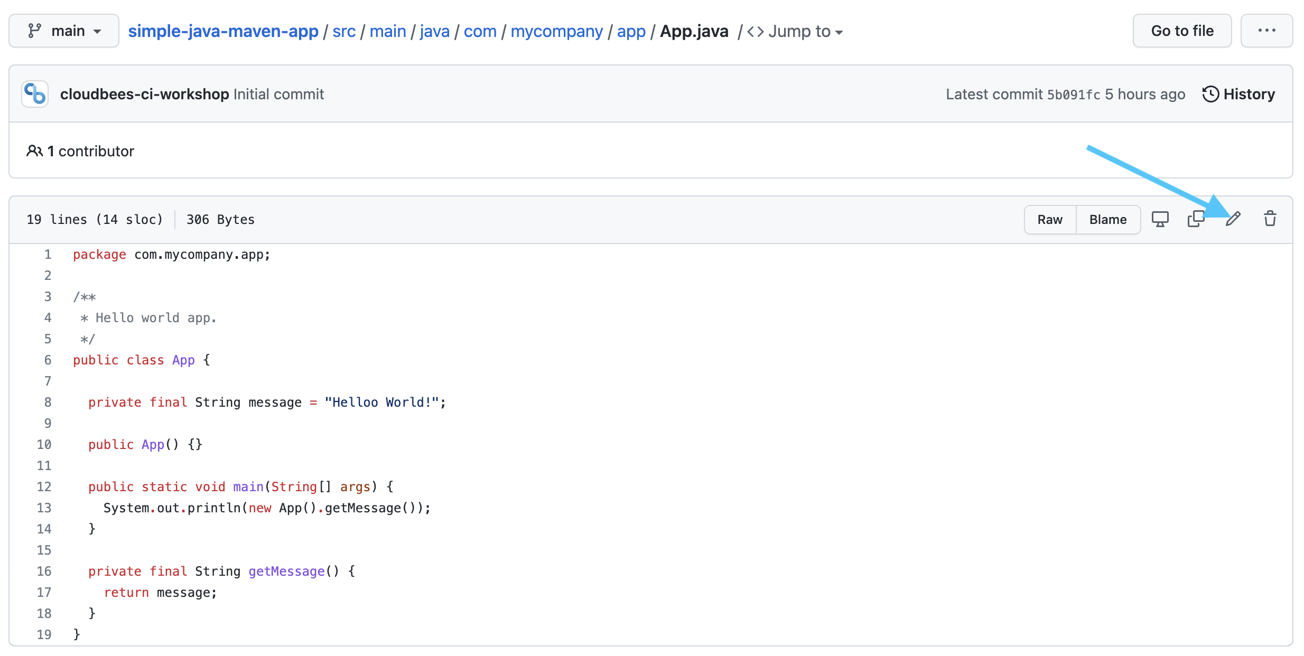1304x656 pixels.
Task: Open App.java in GitHub Desktop via display icon
Action: (x=1160, y=218)
